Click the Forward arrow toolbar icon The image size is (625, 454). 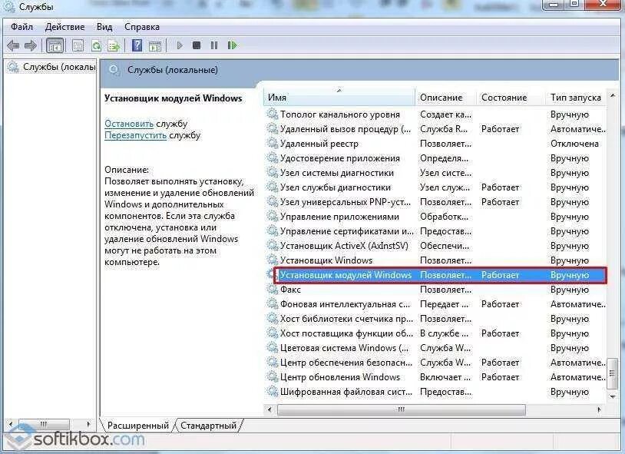30,45
